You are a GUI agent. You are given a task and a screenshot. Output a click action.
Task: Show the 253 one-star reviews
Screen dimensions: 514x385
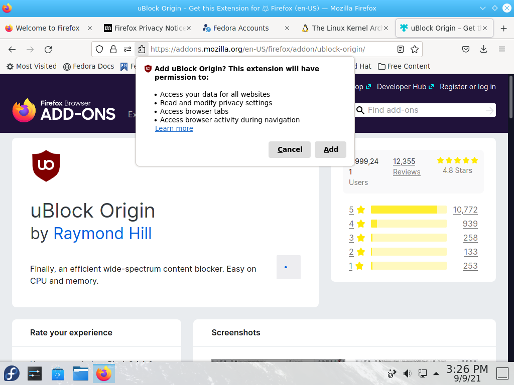coord(470,266)
